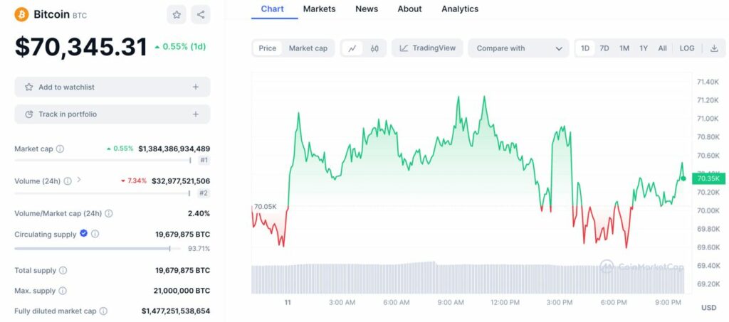Go to the Analytics tab

point(460,9)
